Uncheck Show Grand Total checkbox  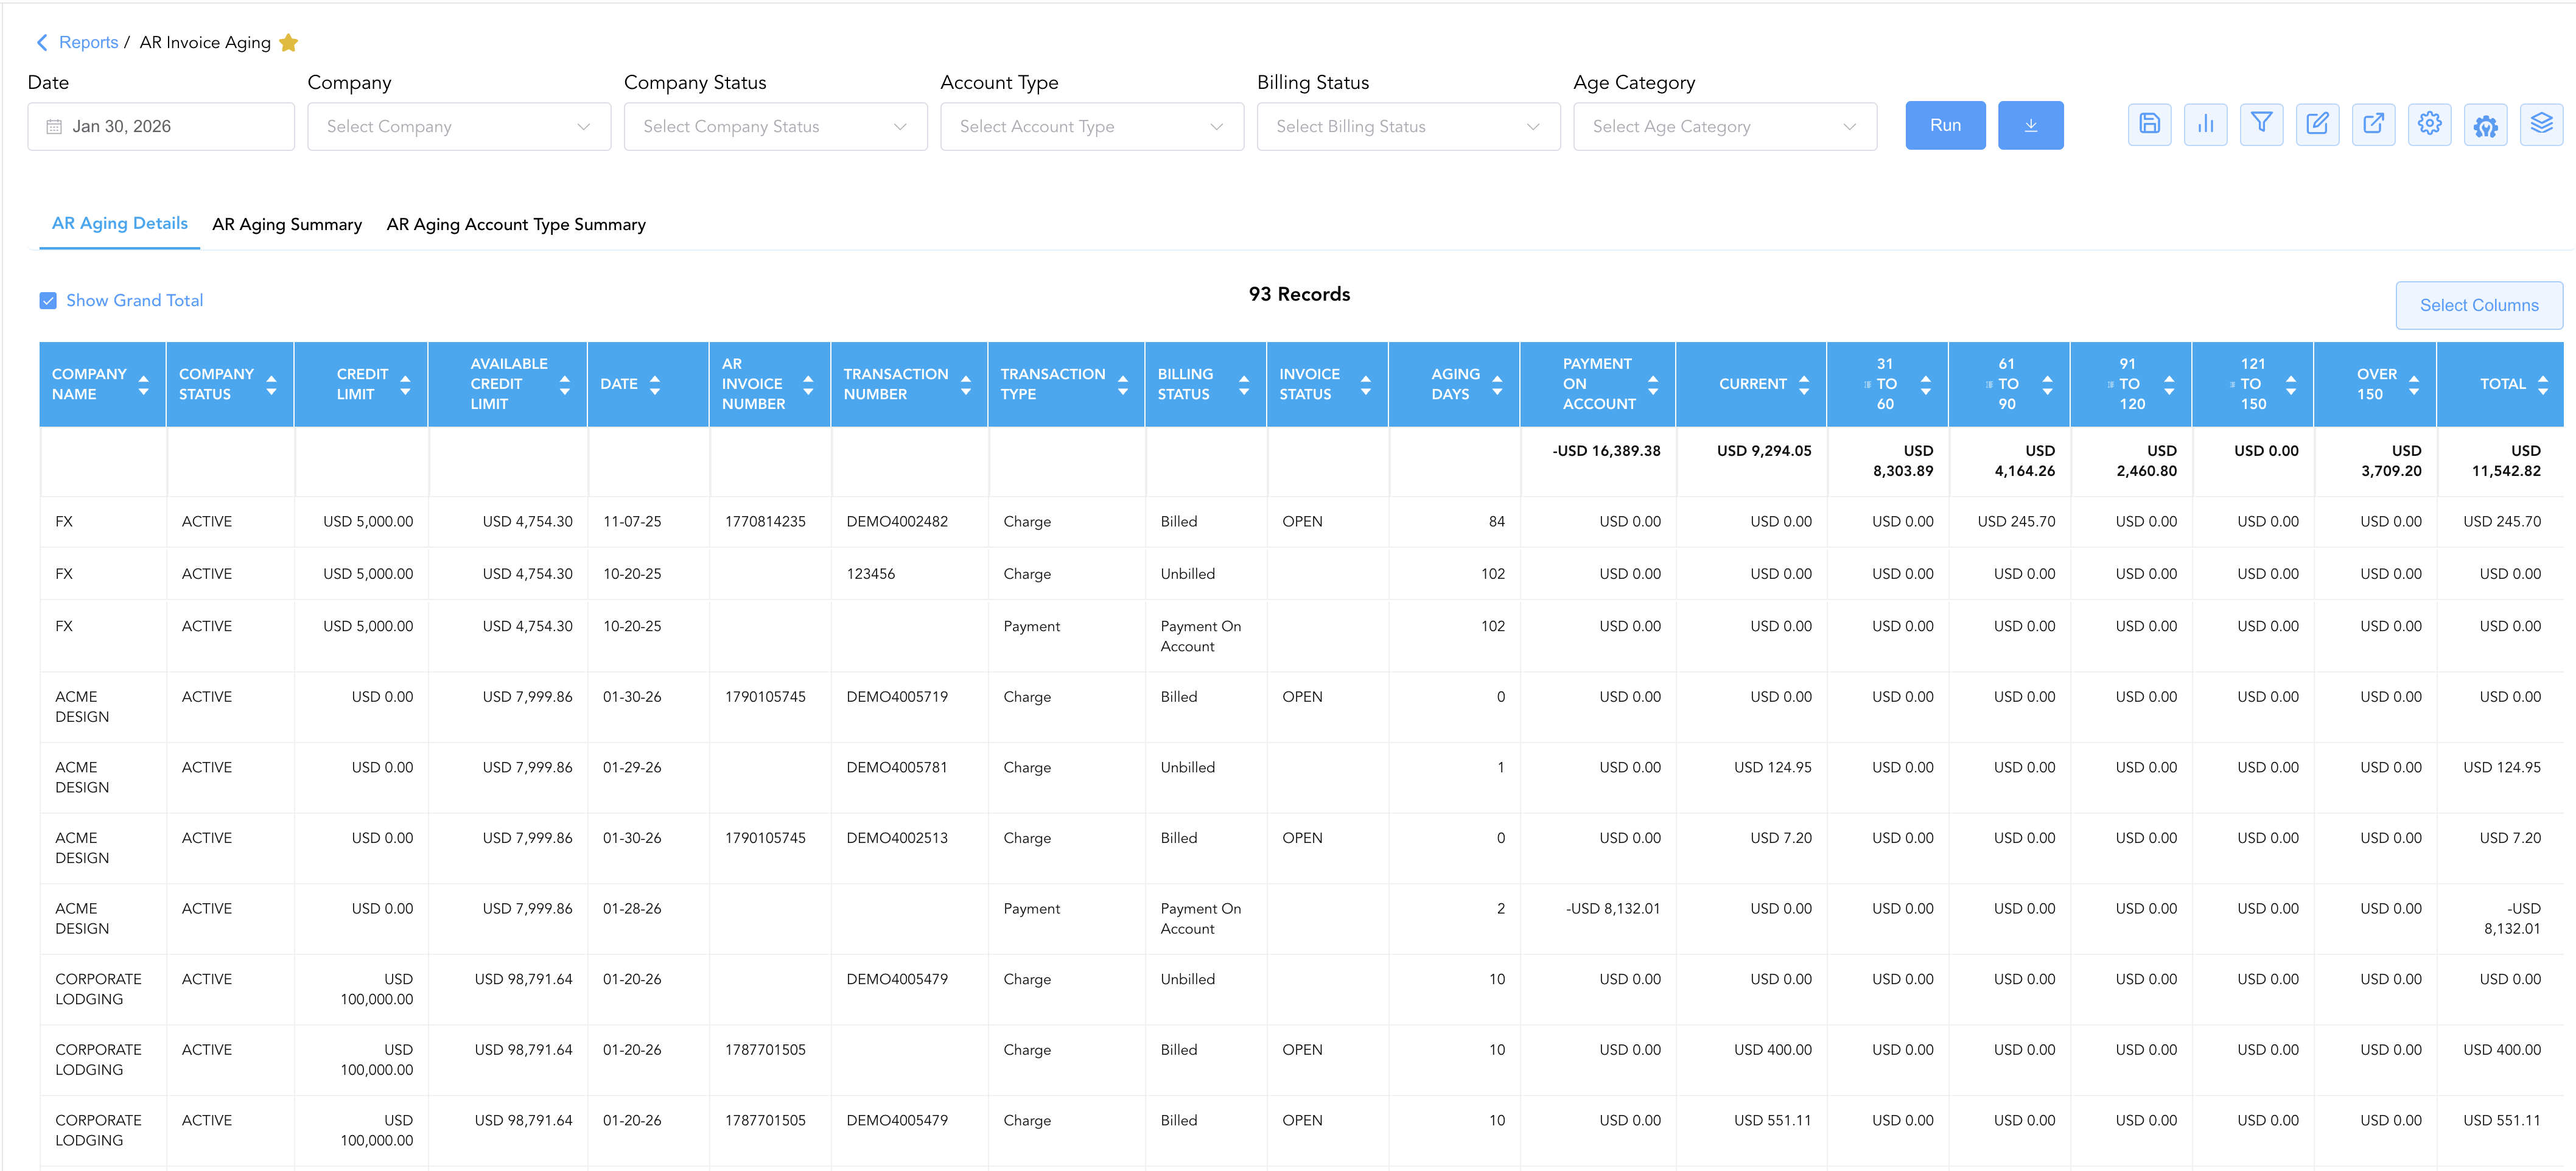[48, 301]
